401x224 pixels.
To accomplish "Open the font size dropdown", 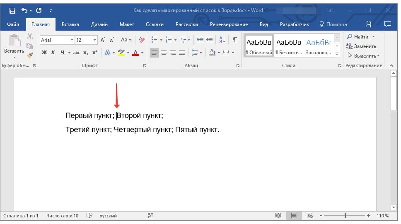I will click(95, 40).
